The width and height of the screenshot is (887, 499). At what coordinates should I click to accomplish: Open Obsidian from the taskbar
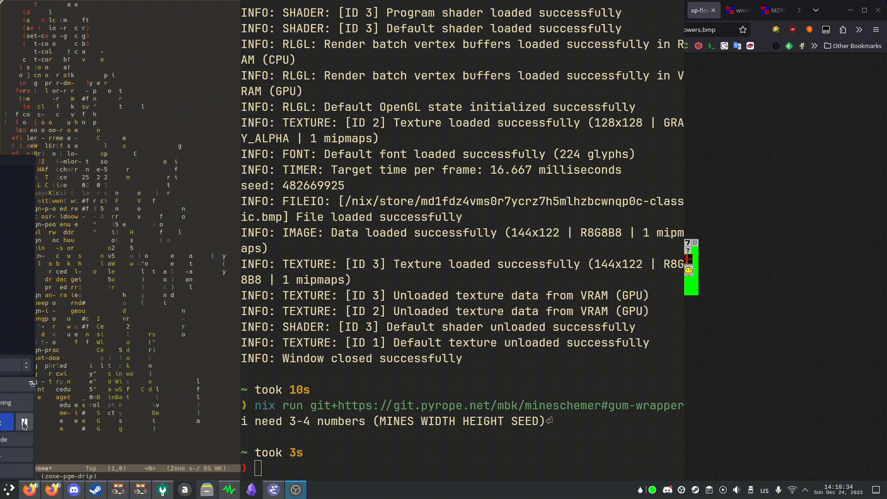251,490
